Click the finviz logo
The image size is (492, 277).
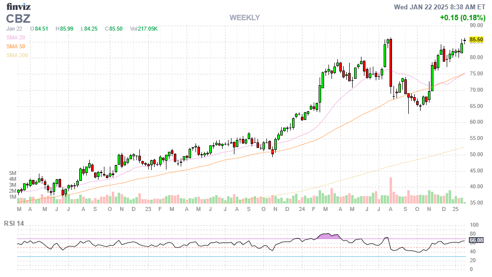[18, 6]
